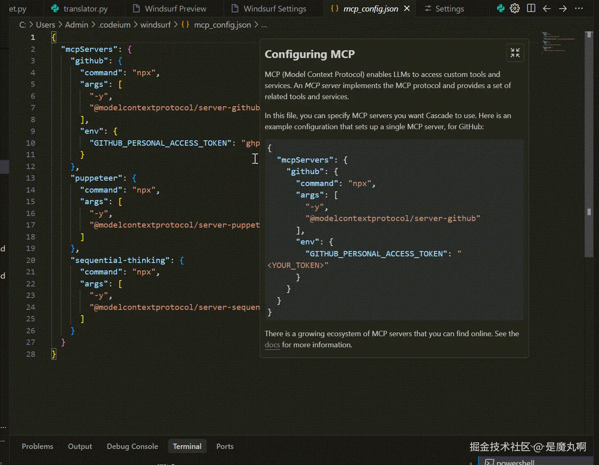Split the editor right

tap(531, 8)
